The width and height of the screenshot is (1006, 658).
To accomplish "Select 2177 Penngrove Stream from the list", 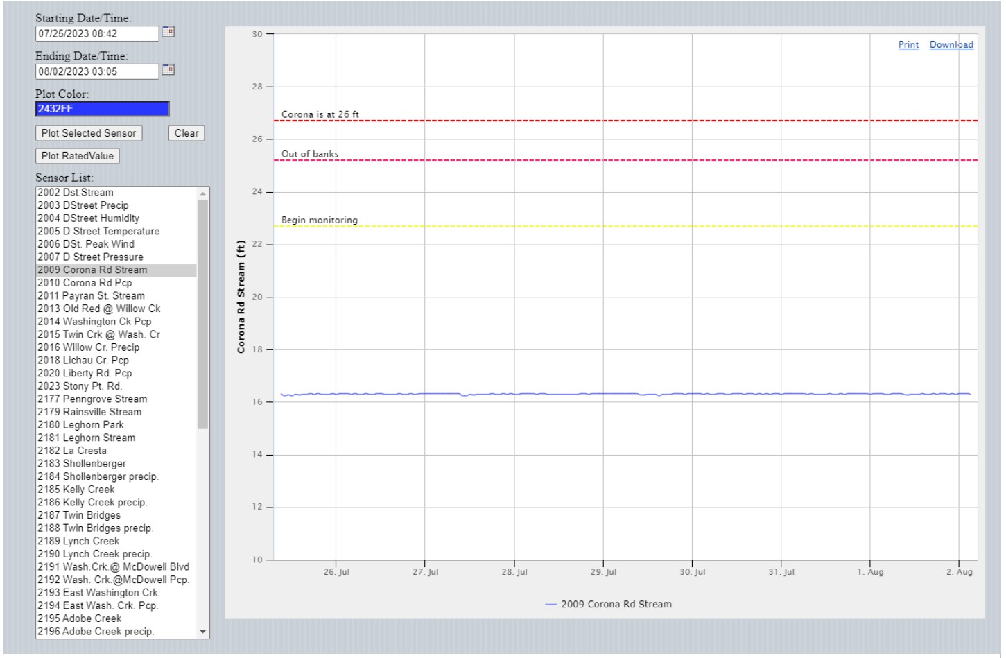I will click(92, 399).
